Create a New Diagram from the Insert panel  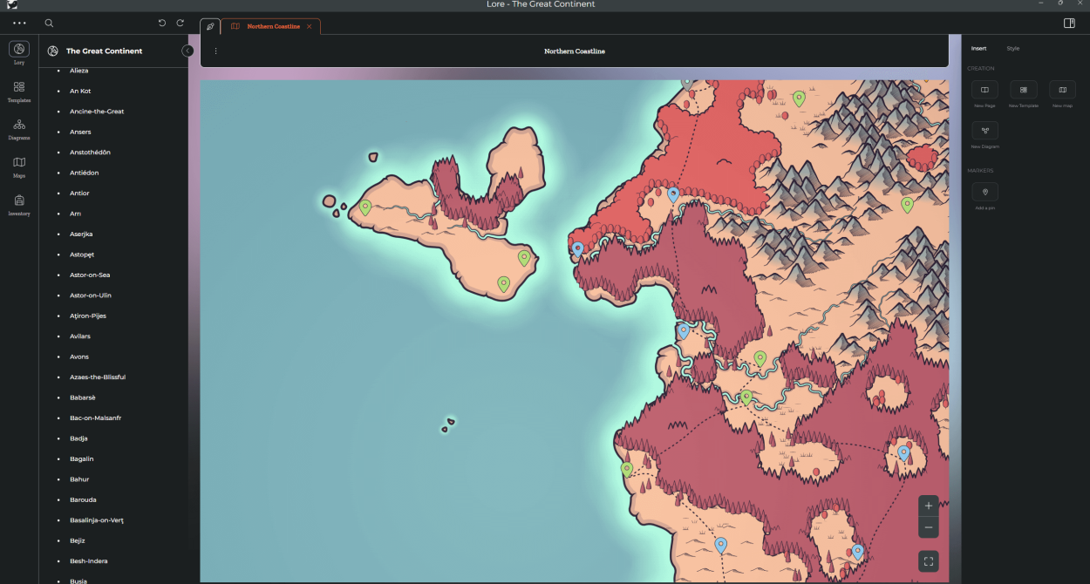point(984,131)
